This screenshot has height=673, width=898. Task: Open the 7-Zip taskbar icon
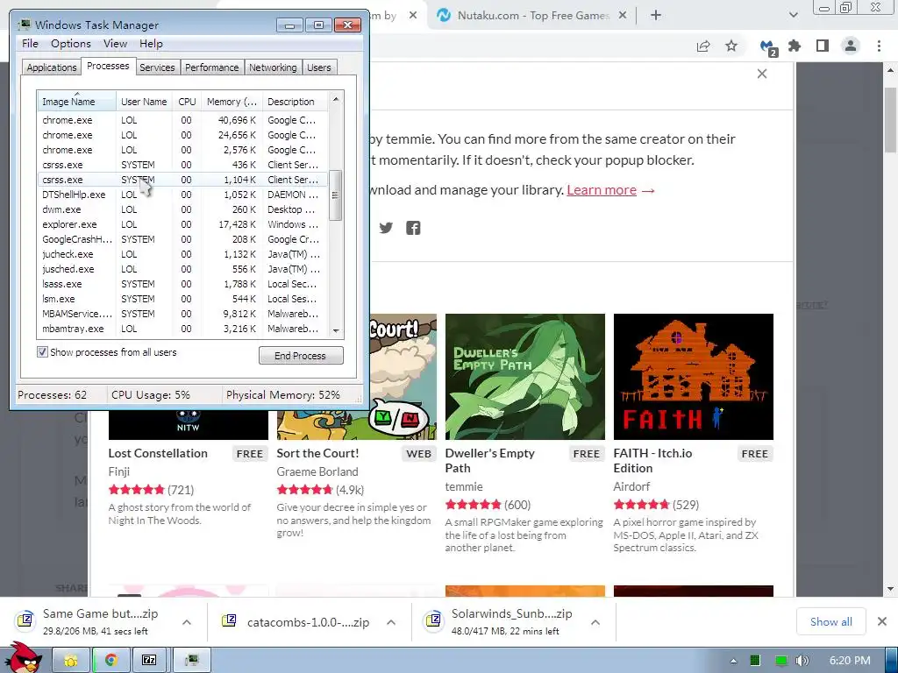149,661
